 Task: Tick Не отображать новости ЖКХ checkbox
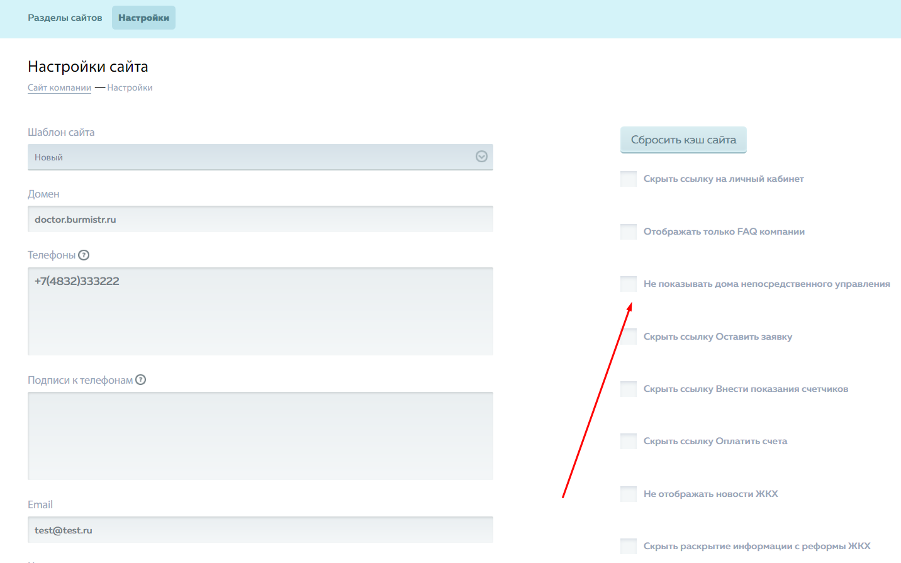(x=629, y=494)
